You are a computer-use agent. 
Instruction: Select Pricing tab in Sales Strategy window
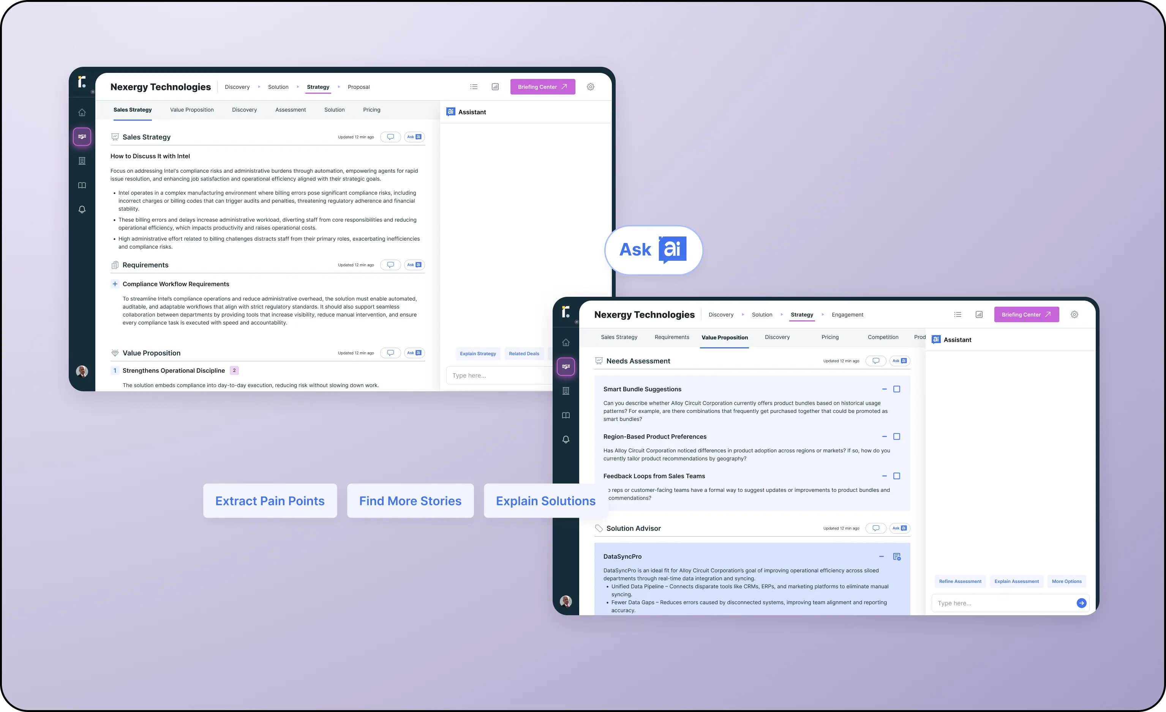pos(371,110)
